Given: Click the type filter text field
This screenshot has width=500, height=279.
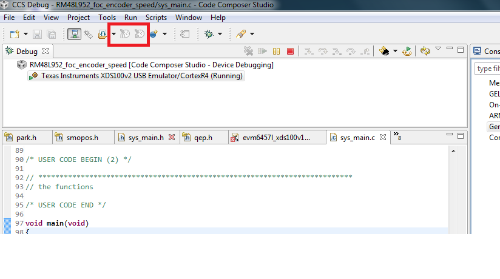Looking at the screenshot, I should coord(487,69).
